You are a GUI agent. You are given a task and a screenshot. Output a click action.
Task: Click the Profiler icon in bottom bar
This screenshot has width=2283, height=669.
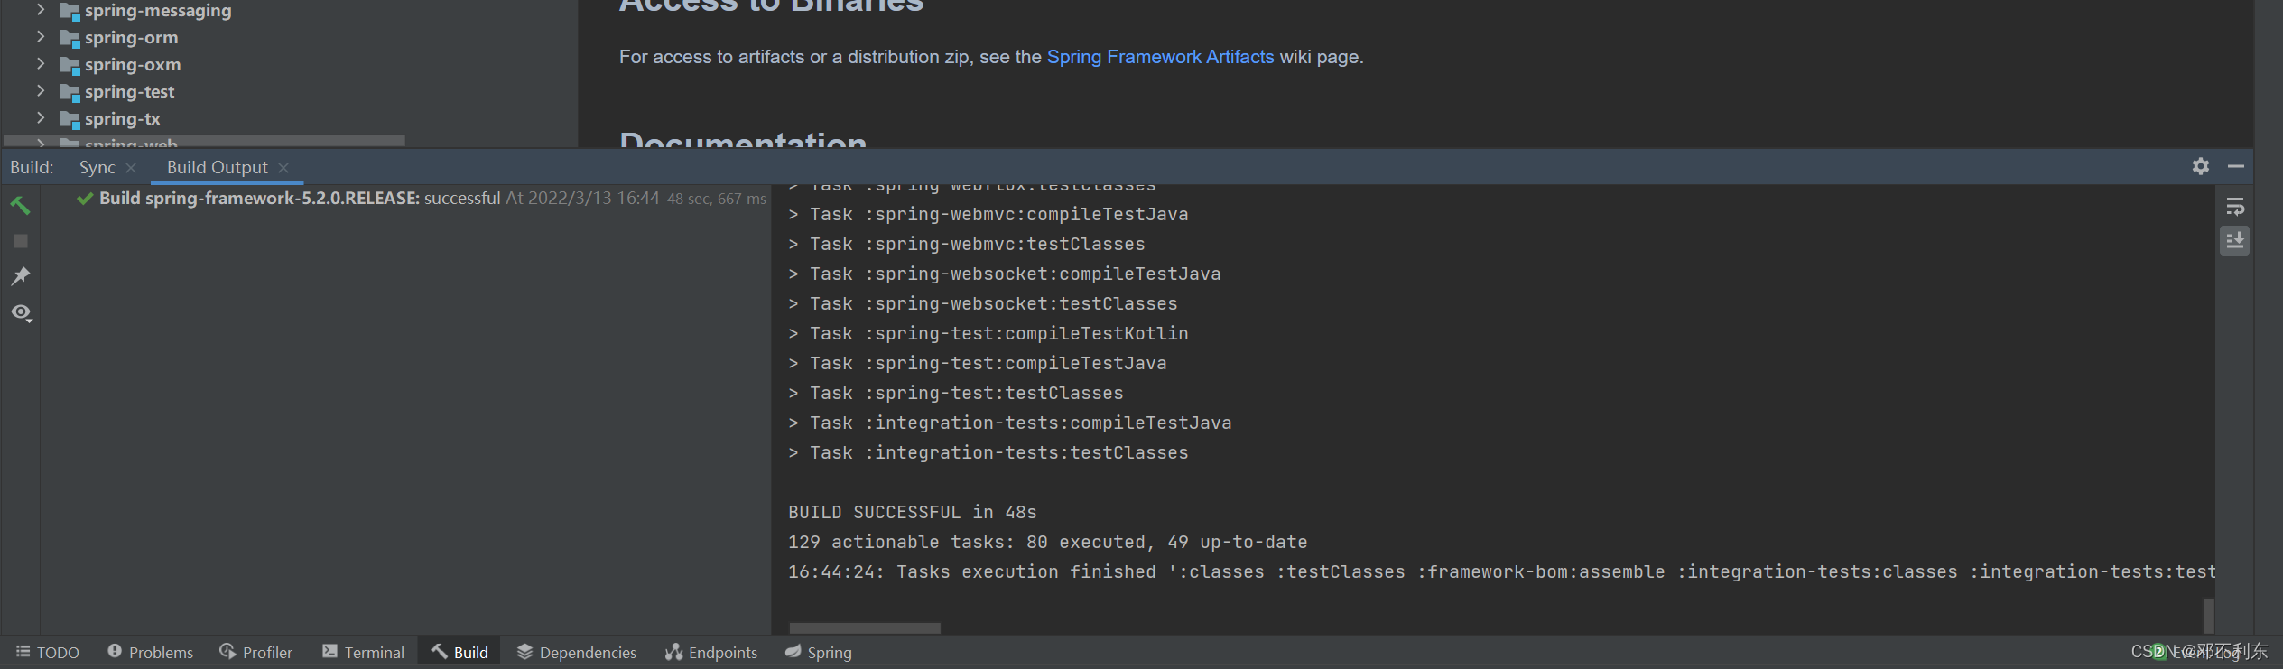click(227, 651)
